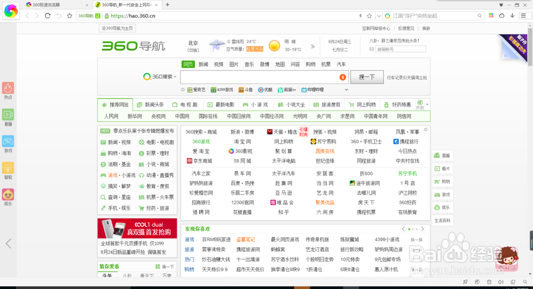Open quick links settings gear
The image size is (533, 289).
coord(182,89)
